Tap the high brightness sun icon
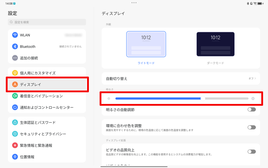The height and width of the screenshot is (168, 268). click(253, 99)
